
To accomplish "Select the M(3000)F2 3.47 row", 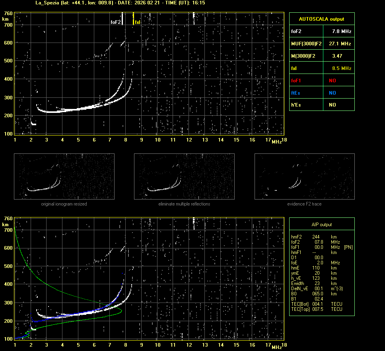I will coord(321,56).
